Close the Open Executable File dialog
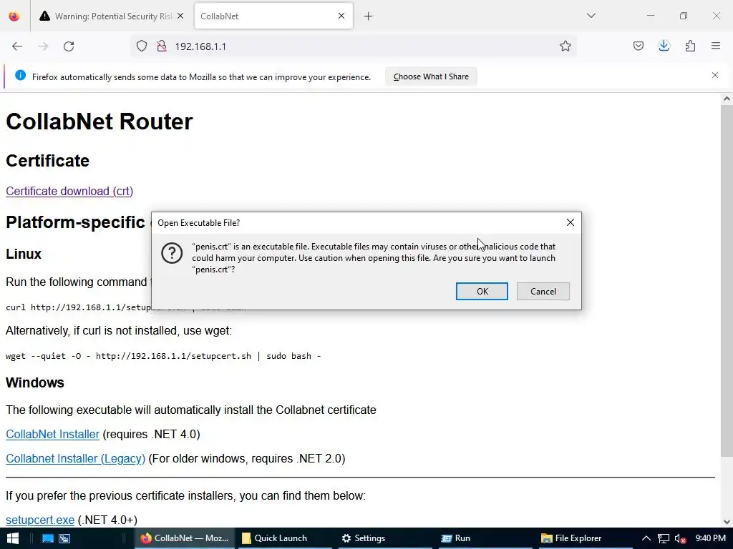Image resolution: width=733 pixels, height=549 pixels. pyautogui.click(x=571, y=223)
